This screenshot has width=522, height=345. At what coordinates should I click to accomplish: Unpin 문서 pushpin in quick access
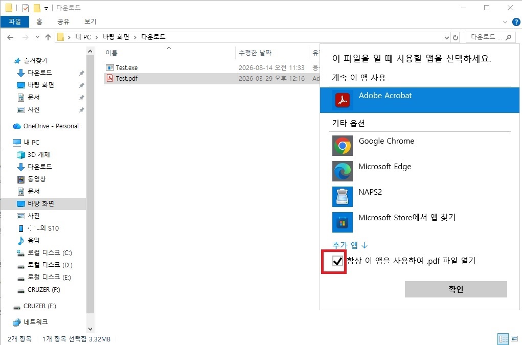(x=82, y=98)
